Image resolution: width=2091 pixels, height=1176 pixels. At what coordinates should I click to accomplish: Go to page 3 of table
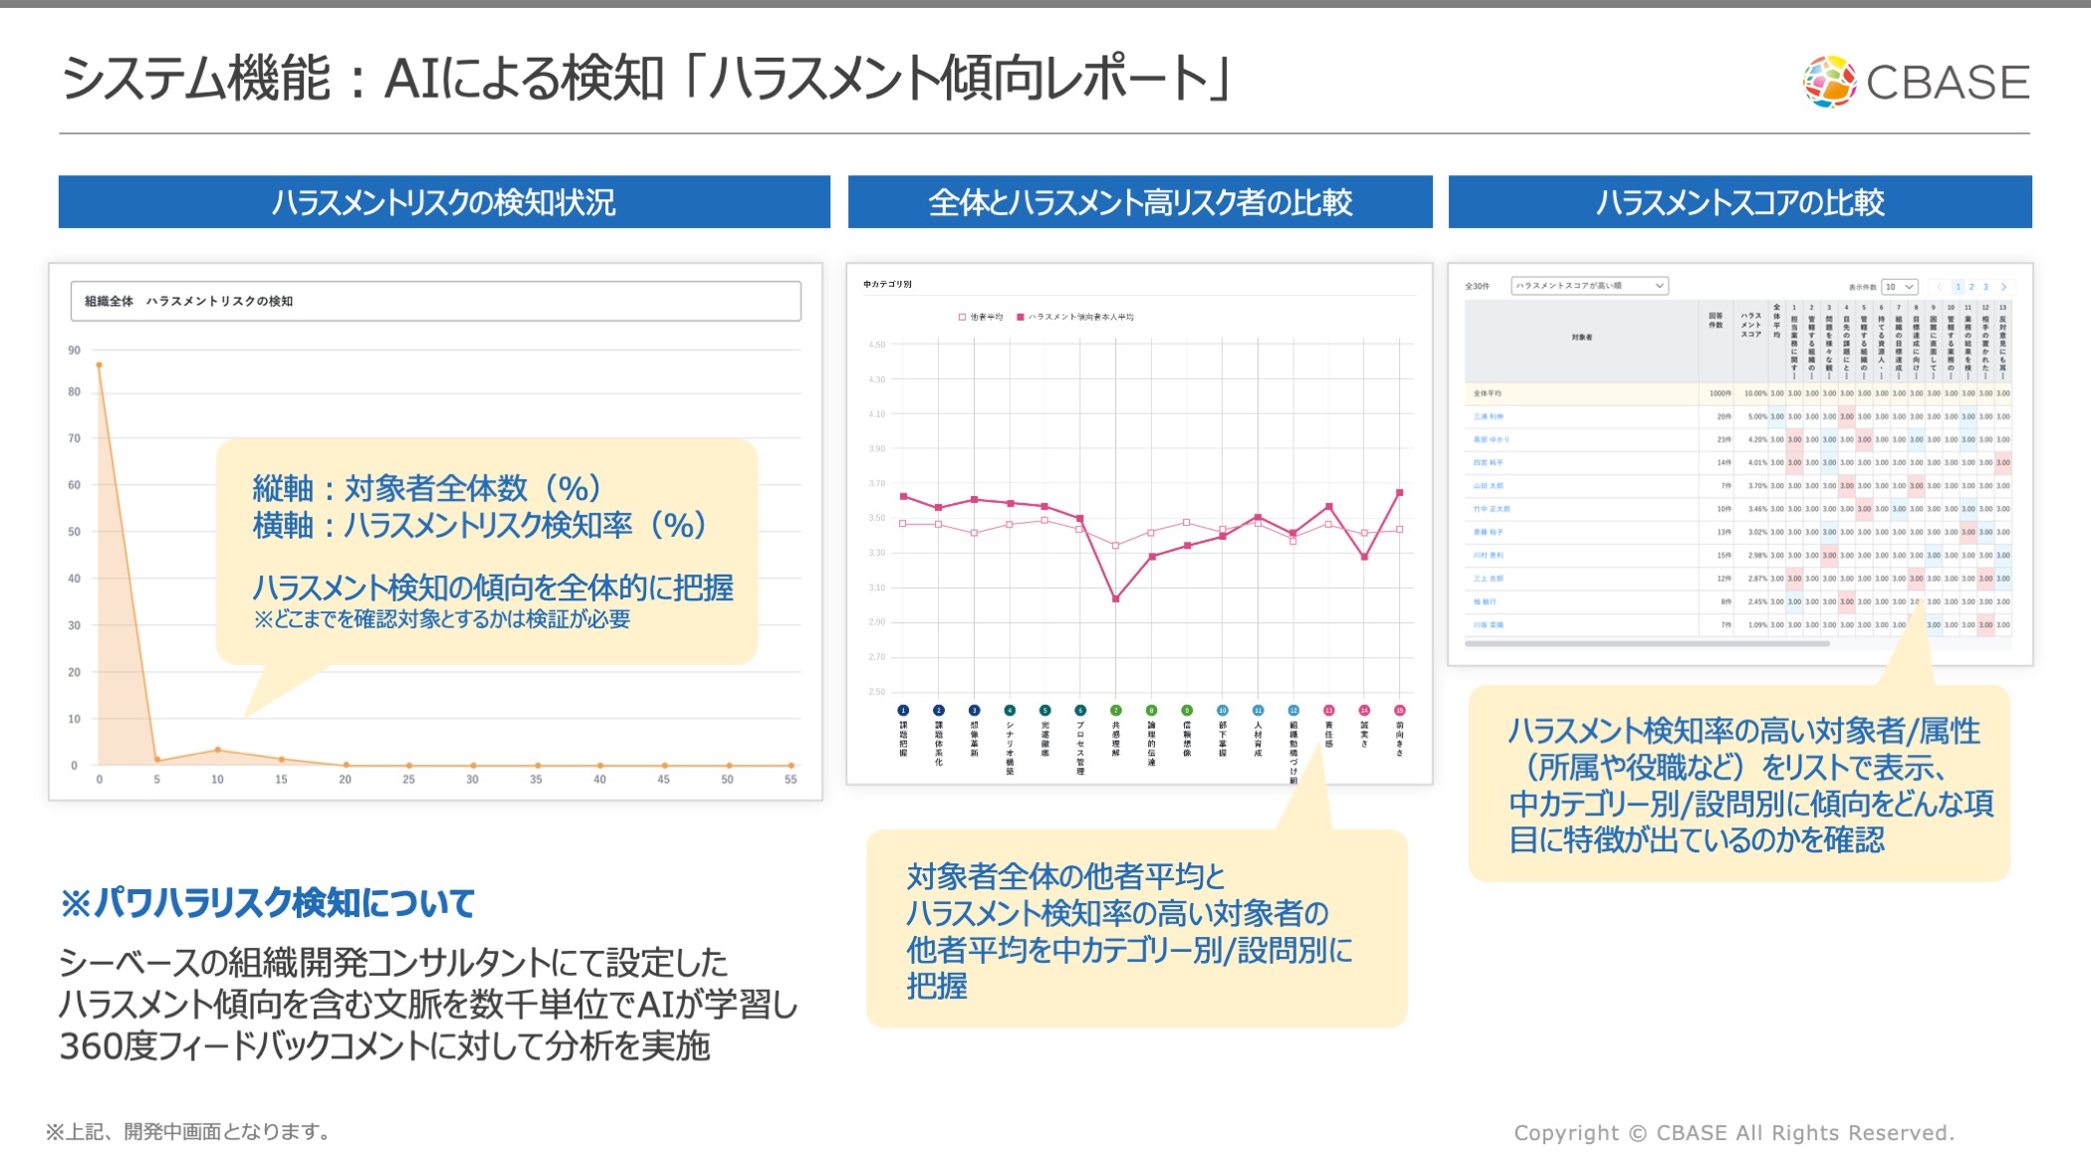tap(1985, 287)
